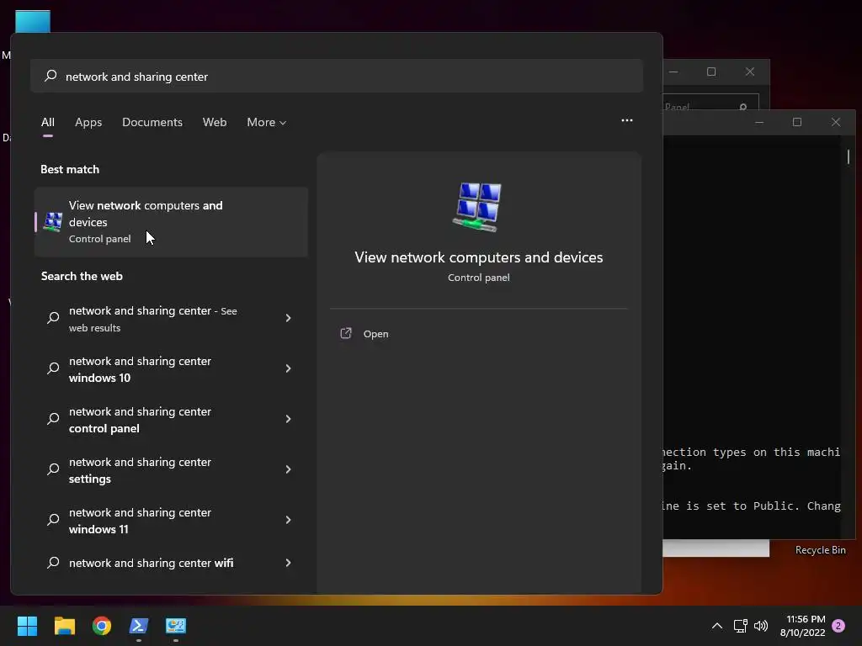
Task: Open the three-dot search options menu
Action: (626, 120)
